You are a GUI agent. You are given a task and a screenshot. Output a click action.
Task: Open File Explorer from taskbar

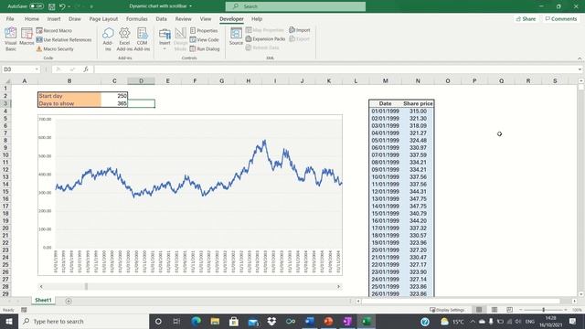[x=215, y=321]
